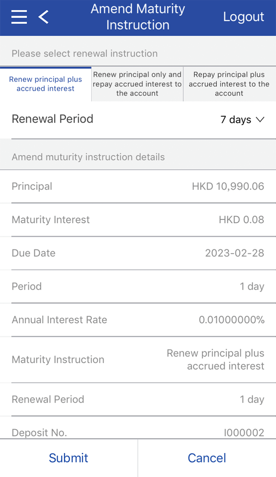The width and height of the screenshot is (276, 477).
Task: Select the Due Date 2023-02-28 value
Action: (234, 253)
